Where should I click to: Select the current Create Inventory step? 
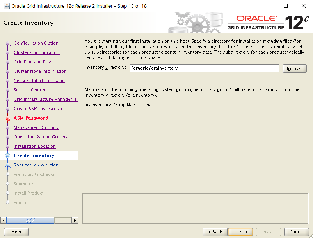[x=34, y=156]
